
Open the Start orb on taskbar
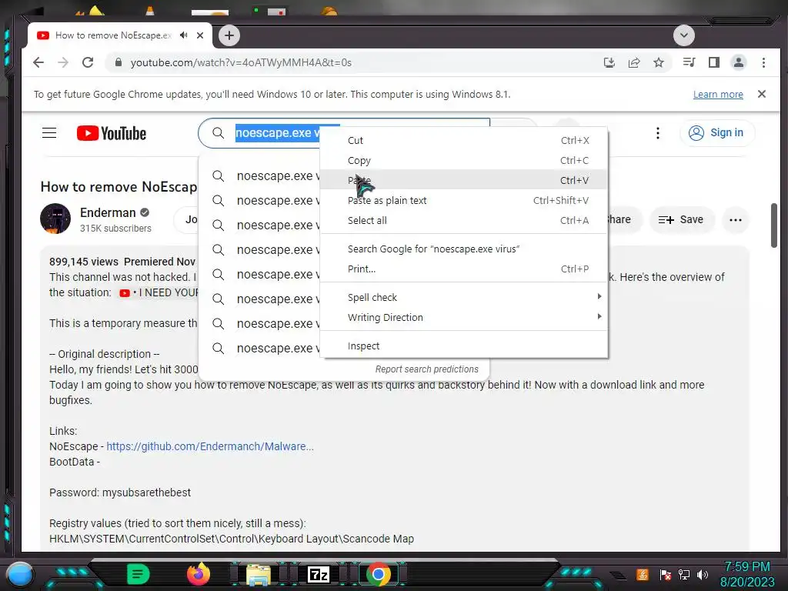(20, 574)
